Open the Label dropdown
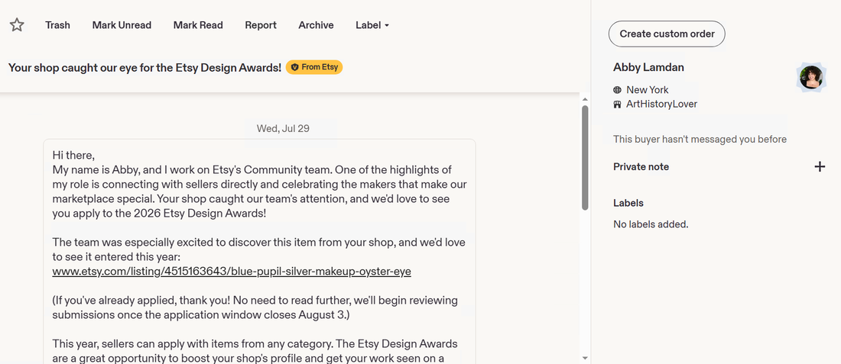This screenshot has height=364, width=841. 372,25
